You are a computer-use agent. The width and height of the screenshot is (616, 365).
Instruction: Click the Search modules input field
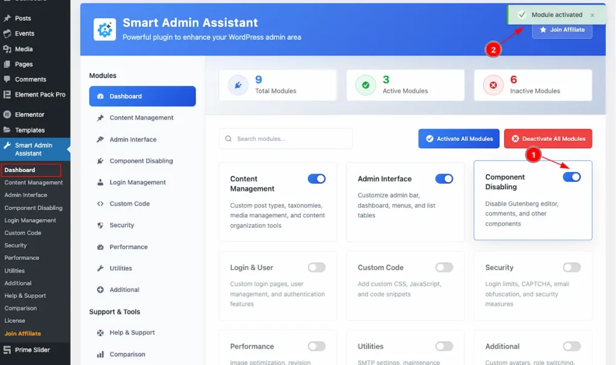[x=286, y=139]
